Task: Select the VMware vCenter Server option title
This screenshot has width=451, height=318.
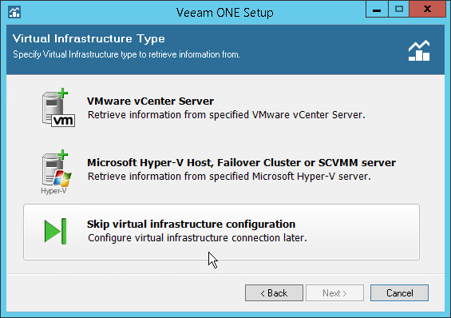Action: (150, 101)
